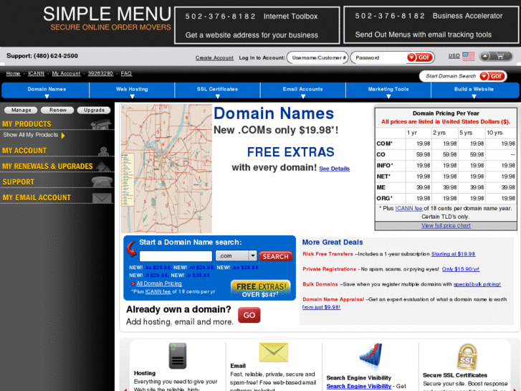The height and width of the screenshot is (391, 521).
Task: Open the My Account link in top navigation
Action: coord(66,74)
